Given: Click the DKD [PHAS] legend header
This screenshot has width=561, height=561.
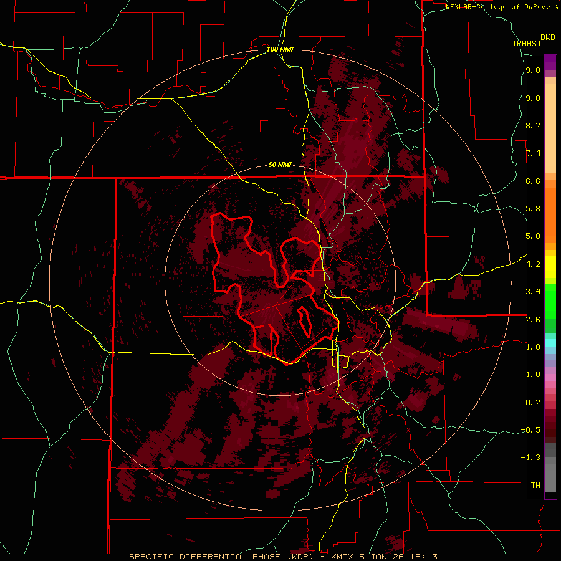Looking at the screenshot, I should (x=534, y=40).
